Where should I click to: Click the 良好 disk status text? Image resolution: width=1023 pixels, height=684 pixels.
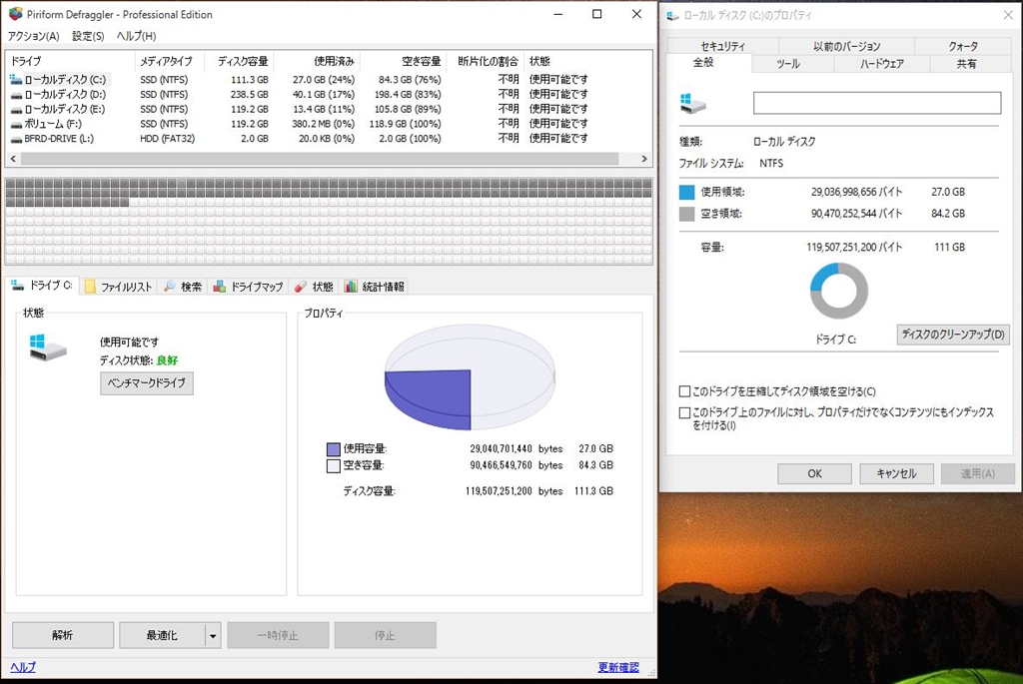pyautogui.click(x=167, y=360)
